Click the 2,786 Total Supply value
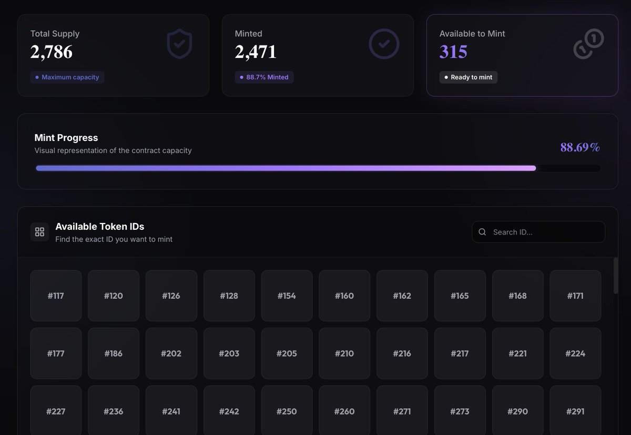This screenshot has height=435, width=631. [x=51, y=52]
